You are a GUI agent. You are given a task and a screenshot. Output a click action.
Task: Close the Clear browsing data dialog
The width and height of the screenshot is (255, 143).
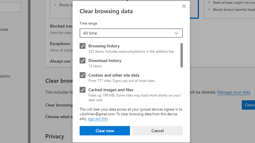tap(184, 6)
